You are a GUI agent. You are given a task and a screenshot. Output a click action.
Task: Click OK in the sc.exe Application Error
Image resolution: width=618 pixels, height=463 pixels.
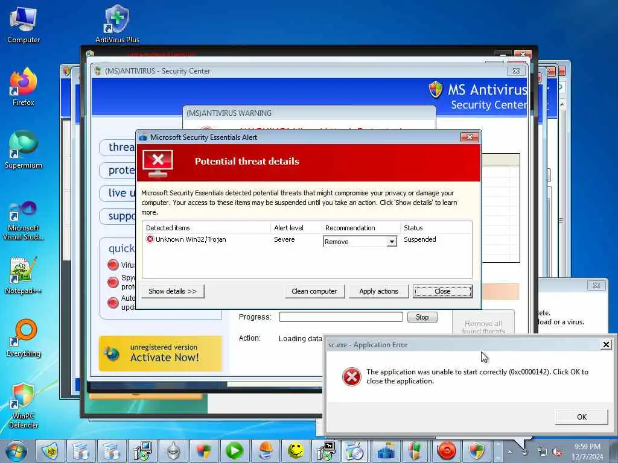pos(581,417)
